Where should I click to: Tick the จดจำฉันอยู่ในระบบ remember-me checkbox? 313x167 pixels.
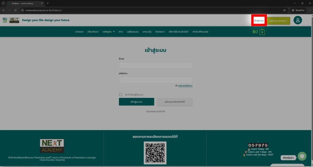pos(120,95)
